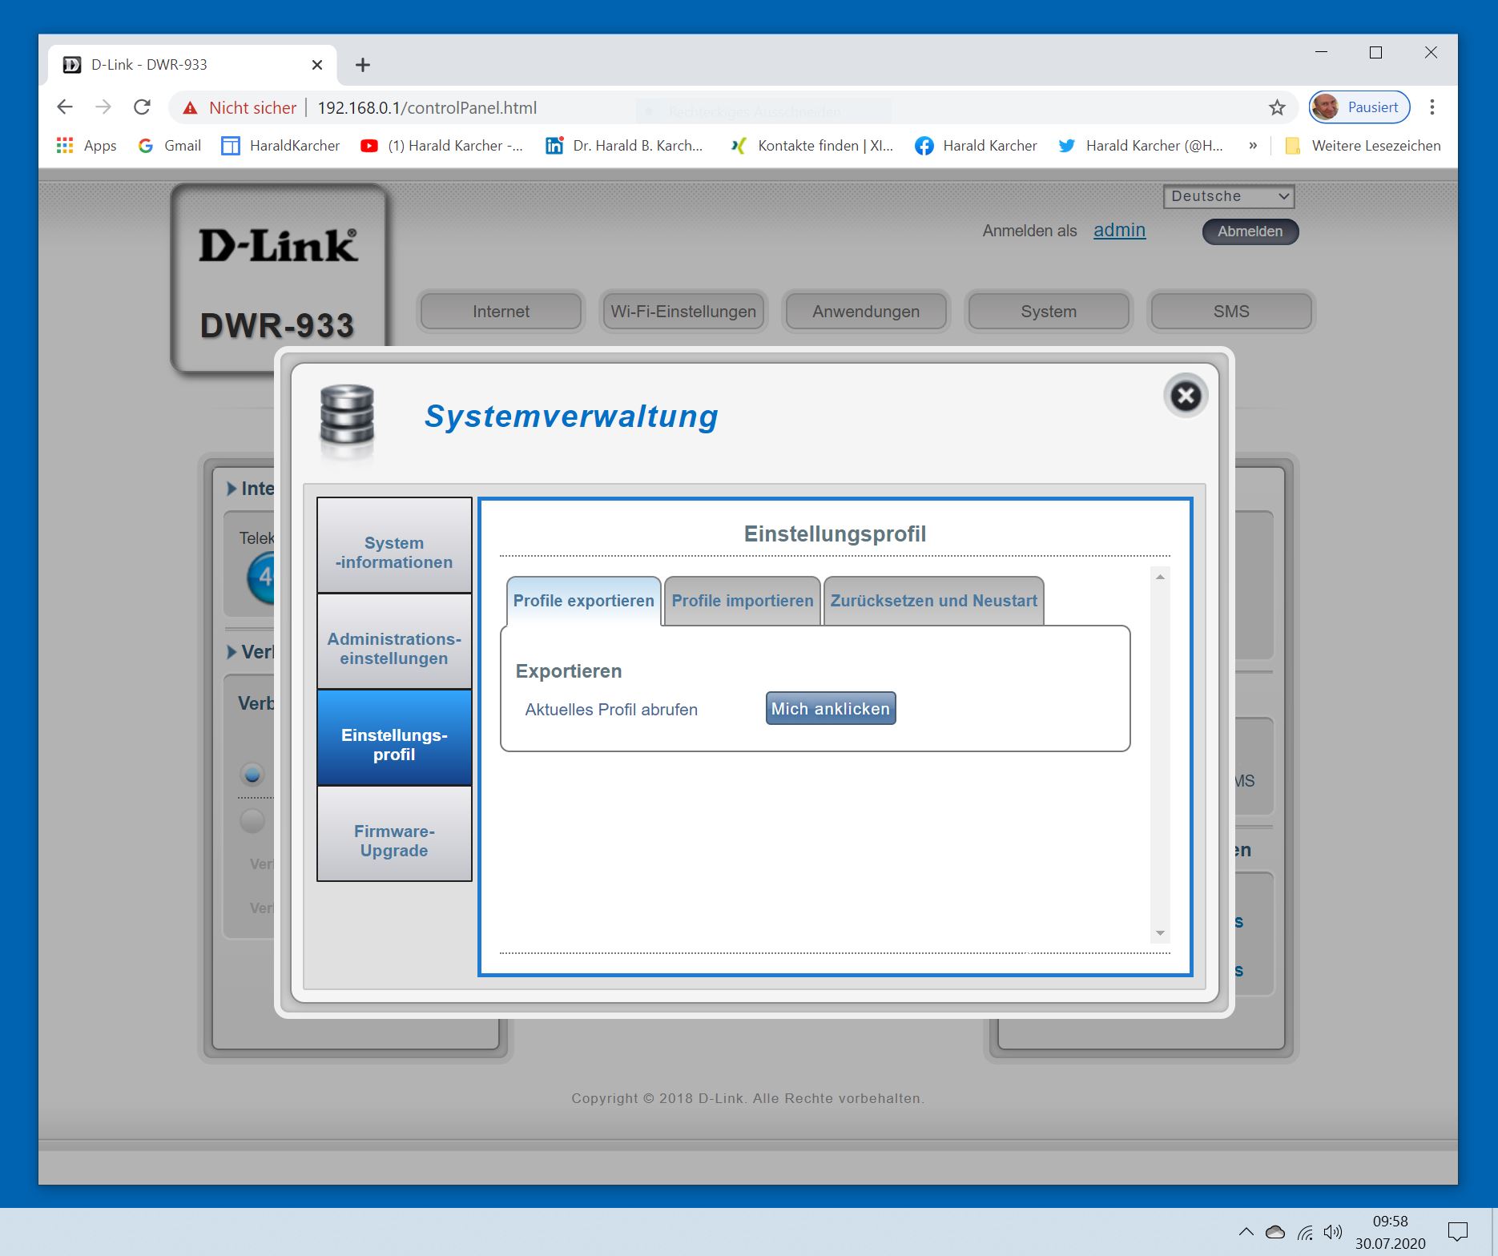
Task: Click the OneDrive cloud tray icon
Action: click(1275, 1232)
